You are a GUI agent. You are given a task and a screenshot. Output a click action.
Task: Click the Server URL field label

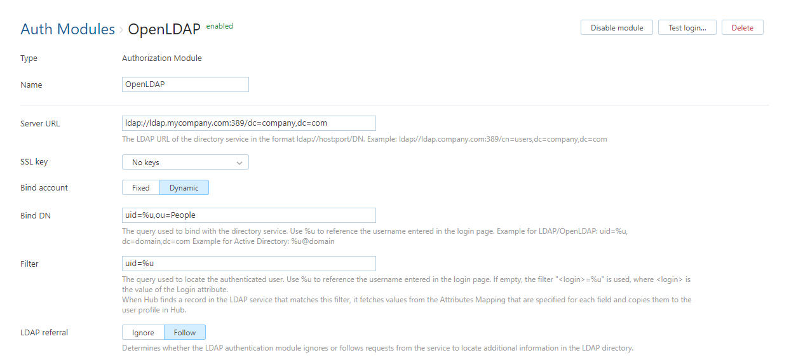[x=40, y=123]
